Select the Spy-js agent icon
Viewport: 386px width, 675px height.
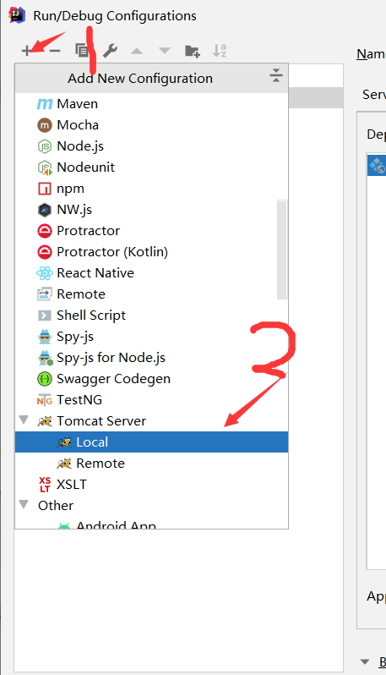click(44, 336)
